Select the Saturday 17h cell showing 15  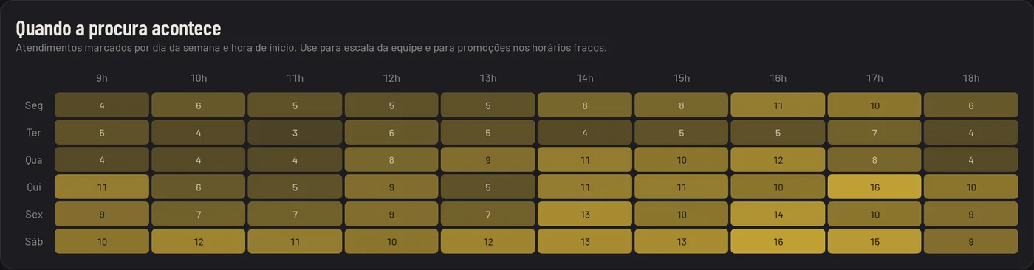[x=874, y=242]
